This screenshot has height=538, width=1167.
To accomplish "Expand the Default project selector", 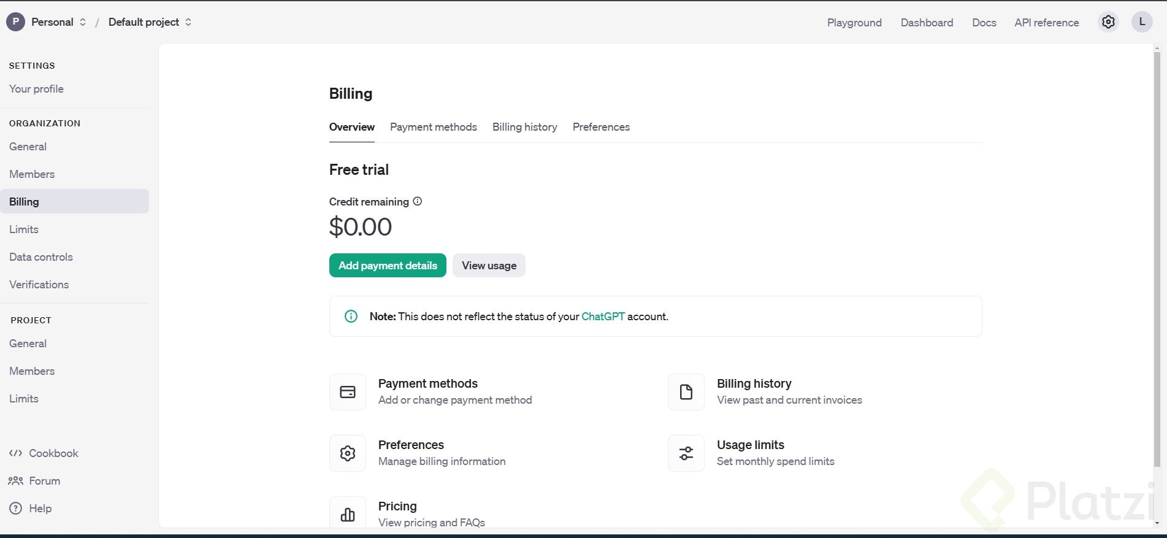I will (x=150, y=22).
